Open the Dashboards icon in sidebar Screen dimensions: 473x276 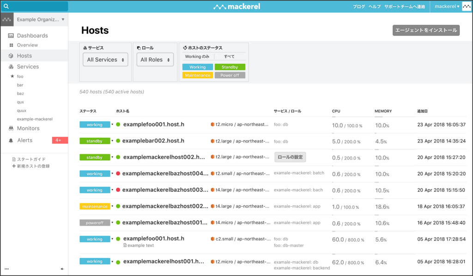tap(11, 36)
